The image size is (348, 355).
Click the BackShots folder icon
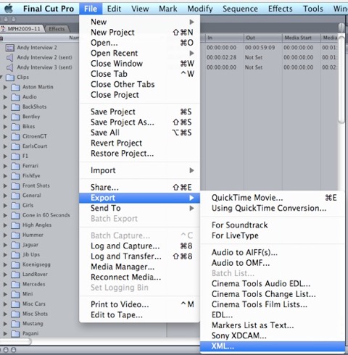click(x=15, y=107)
